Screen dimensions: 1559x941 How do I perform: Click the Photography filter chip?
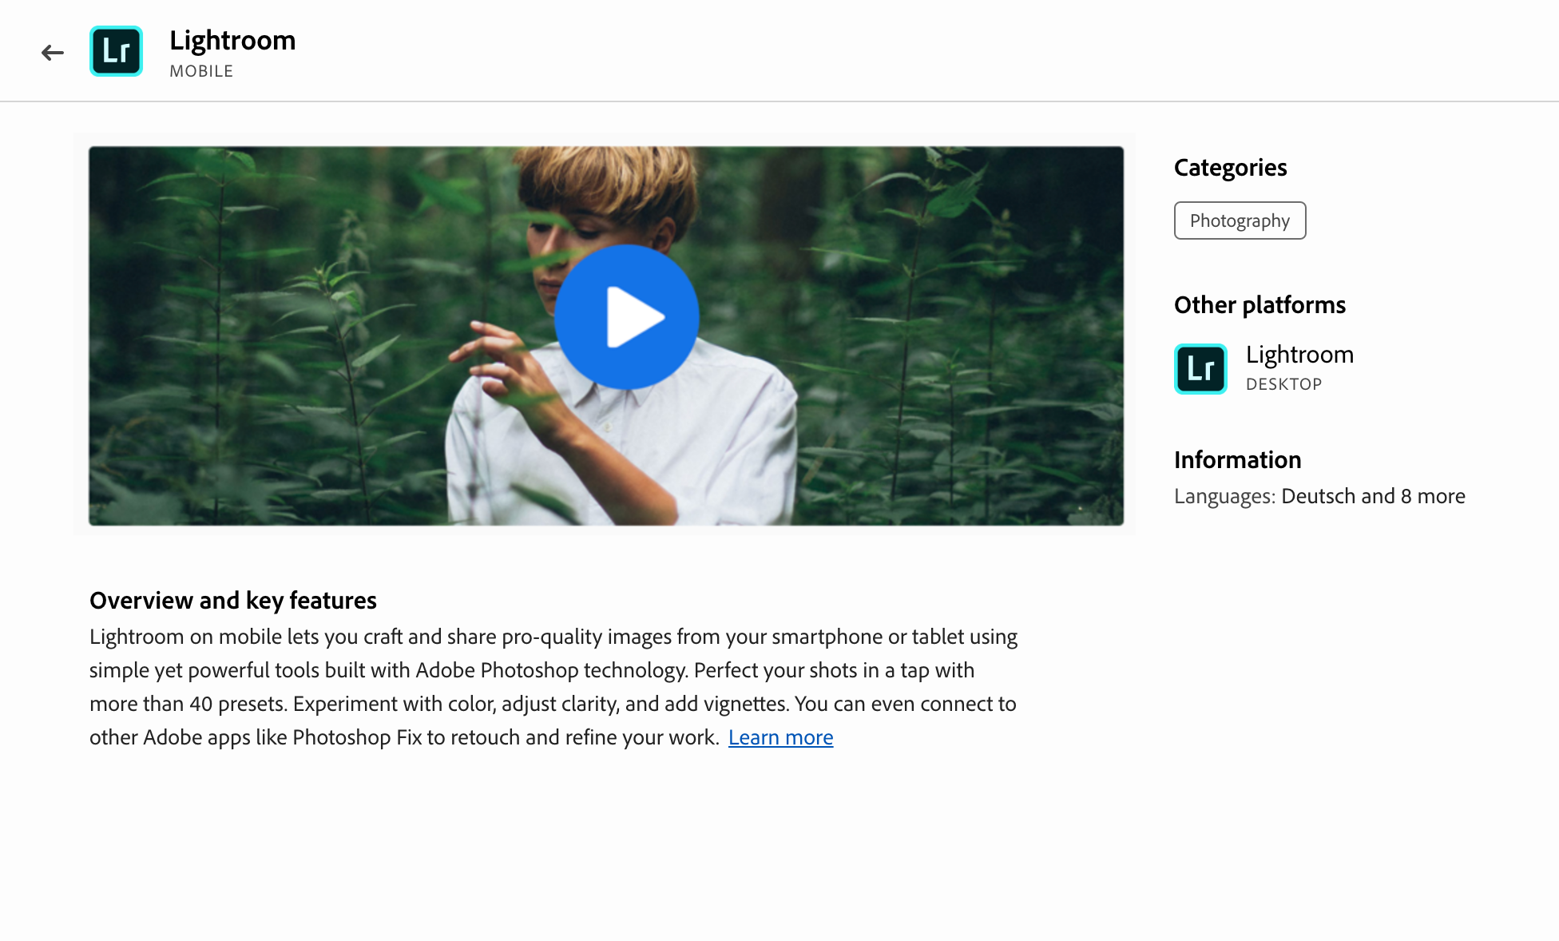(1240, 220)
